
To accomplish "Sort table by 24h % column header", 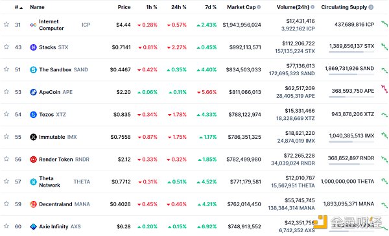I will pos(179,7).
